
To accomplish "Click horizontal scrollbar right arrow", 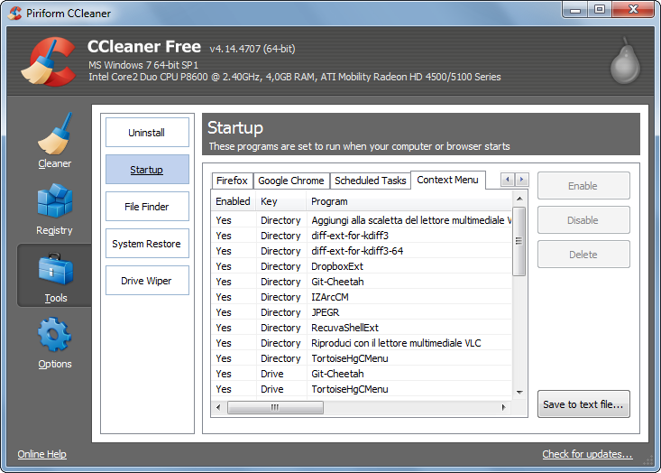I will point(504,408).
